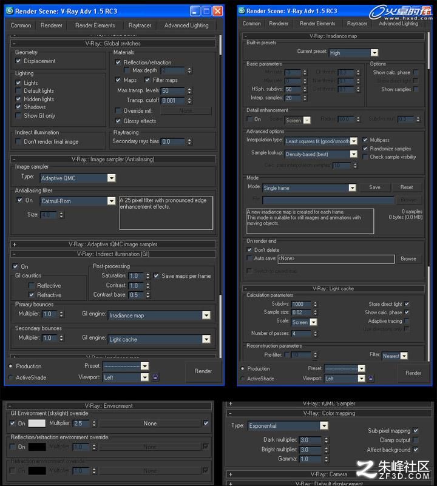Enable Reflective GI caustics checkbox
This screenshot has width=437, height=486.
[32, 285]
